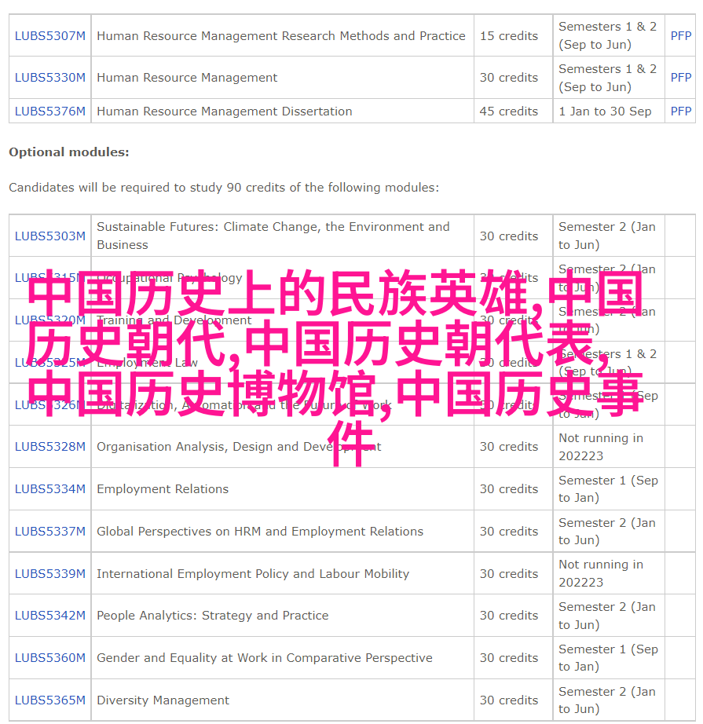
Task: Select the LUBS5339M module code link
Action: [x=49, y=574]
